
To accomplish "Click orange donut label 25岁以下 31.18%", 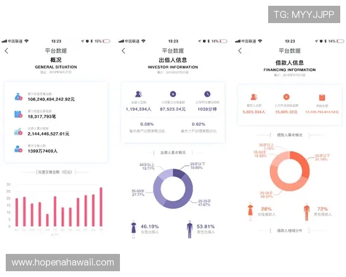I will (322, 158).
